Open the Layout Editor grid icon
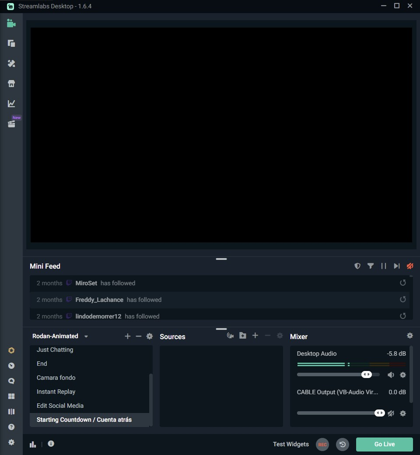 pos(11,396)
